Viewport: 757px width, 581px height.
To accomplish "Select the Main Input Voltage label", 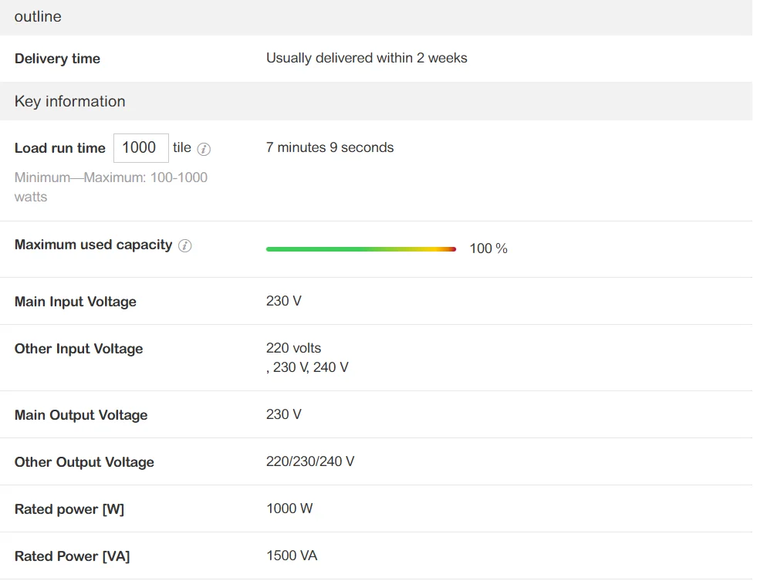I will pyautogui.click(x=75, y=302).
